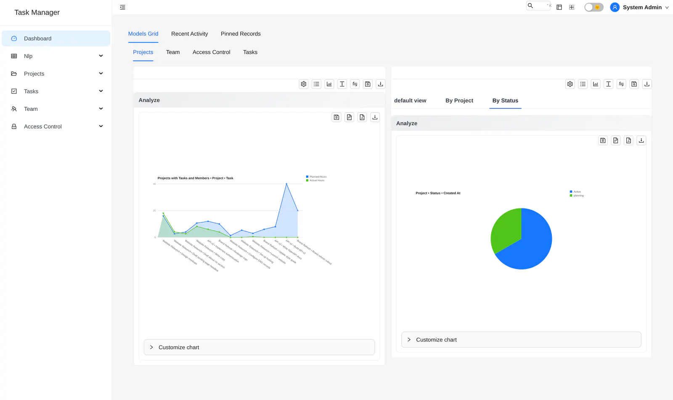Switch to the Pinned Records tab
The height and width of the screenshot is (400, 673).
241,34
